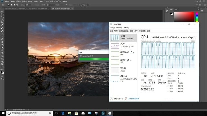
Task: Select the Rectangular Marquee tool
Action: (x=2, y=14)
